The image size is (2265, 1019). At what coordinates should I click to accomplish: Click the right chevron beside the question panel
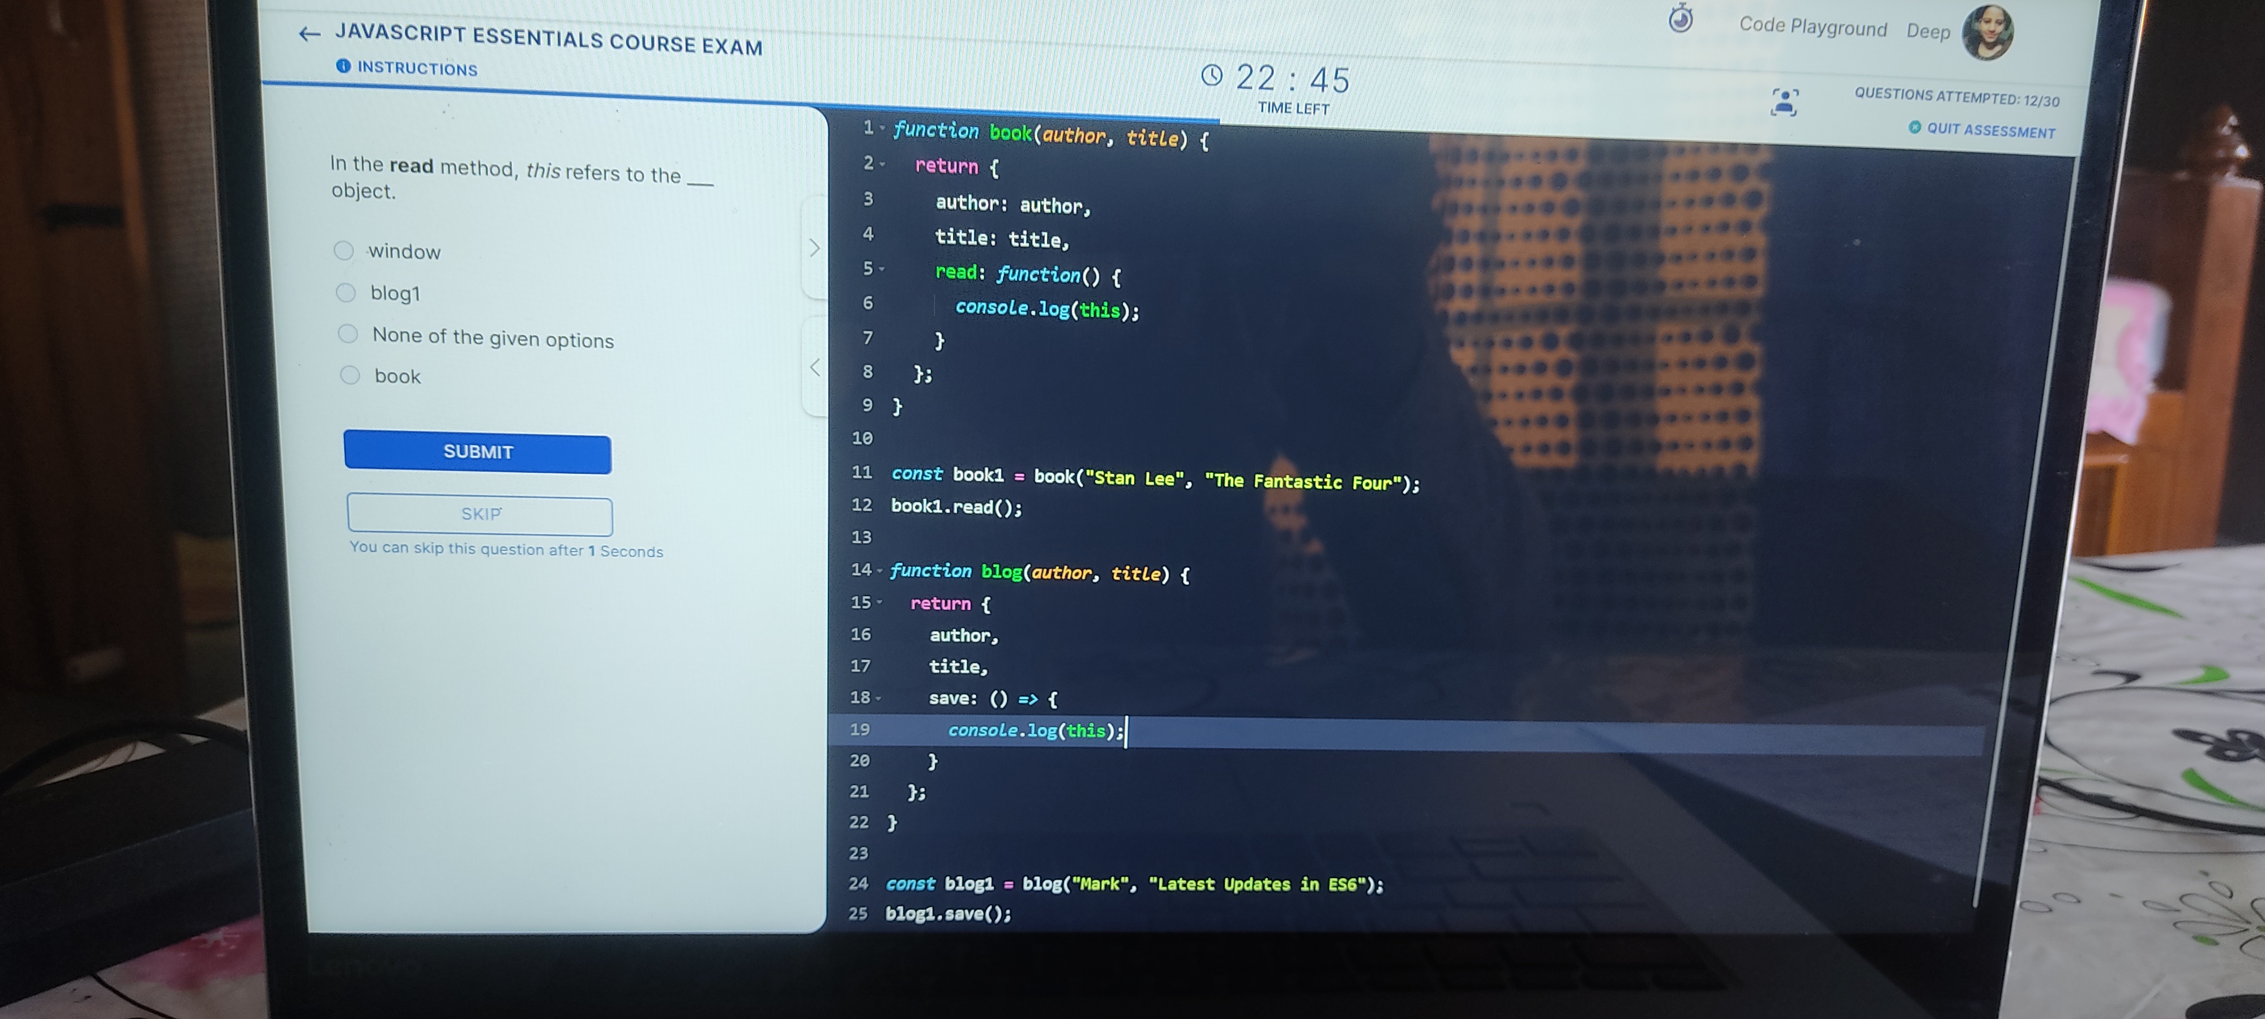pos(816,249)
